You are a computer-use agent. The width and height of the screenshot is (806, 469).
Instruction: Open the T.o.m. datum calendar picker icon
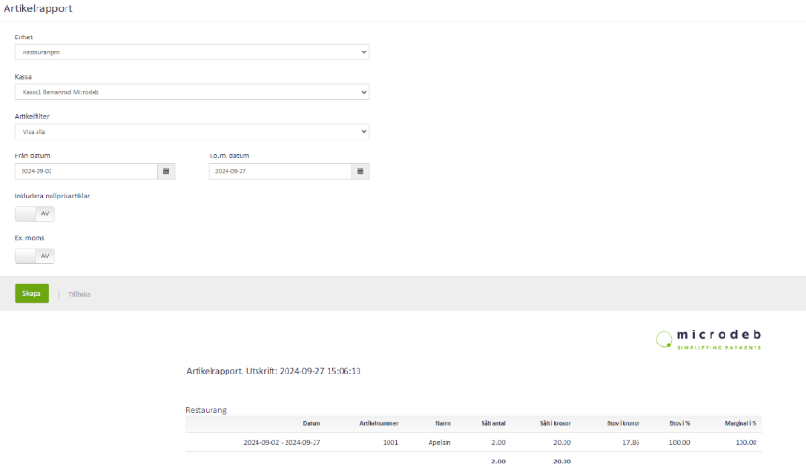[360, 171]
